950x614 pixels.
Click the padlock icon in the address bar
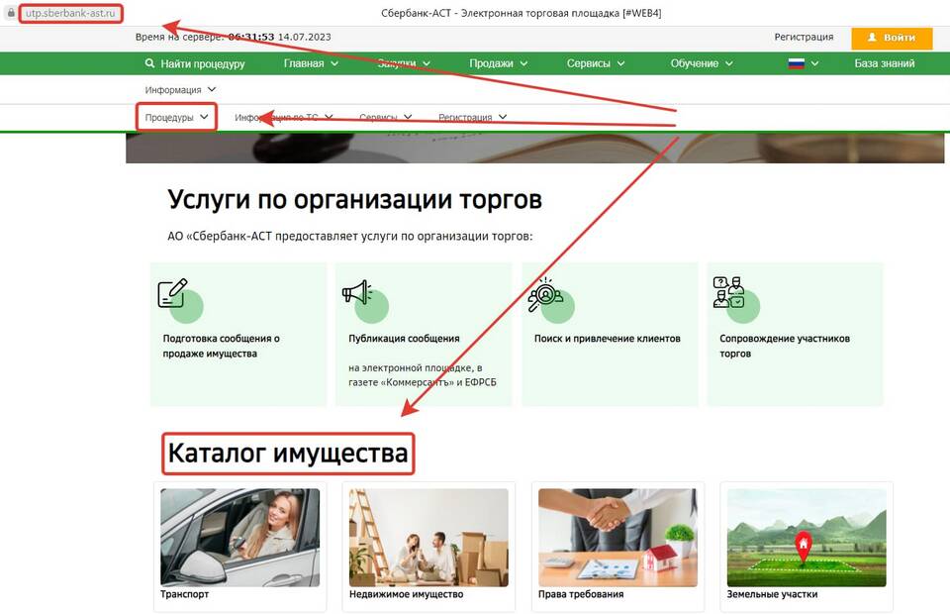click(10, 13)
